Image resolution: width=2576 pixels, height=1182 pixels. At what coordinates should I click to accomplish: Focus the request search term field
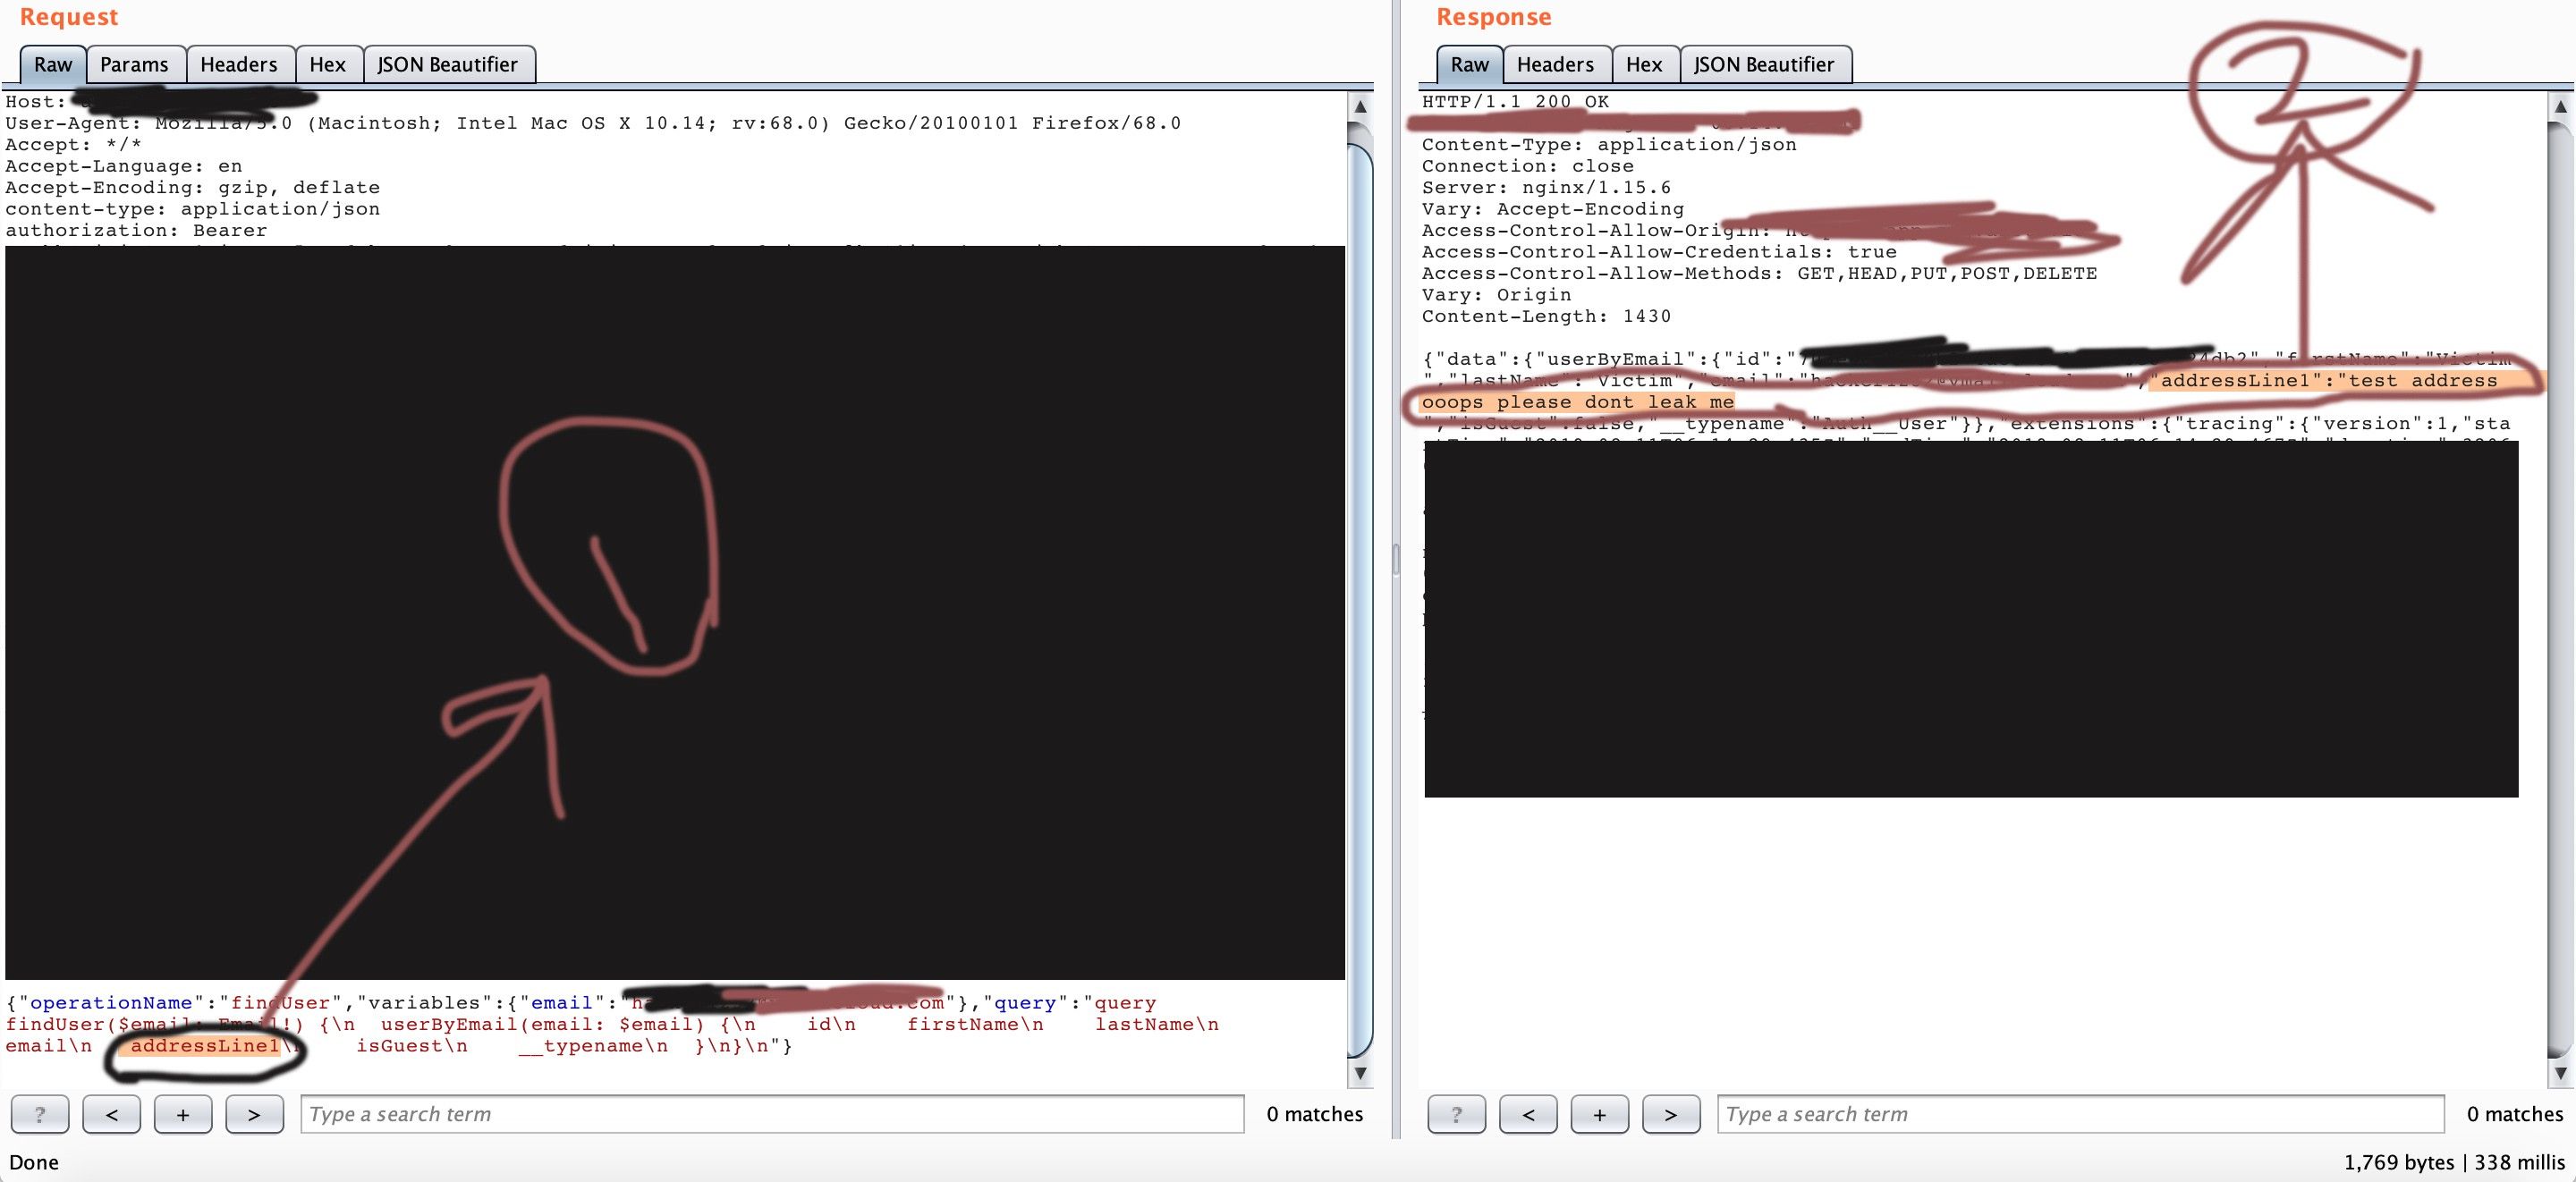772,1114
